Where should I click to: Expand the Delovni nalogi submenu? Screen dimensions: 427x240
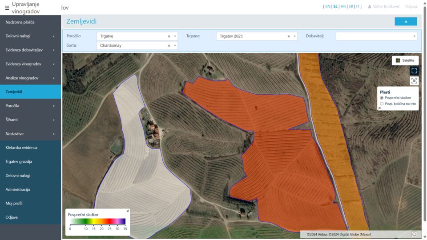pos(30,36)
